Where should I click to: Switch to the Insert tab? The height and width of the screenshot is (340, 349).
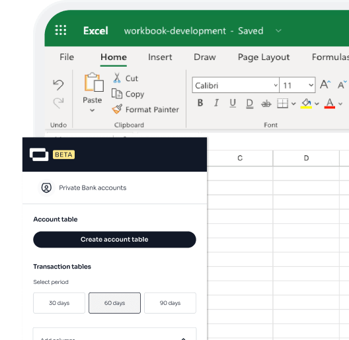(x=160, y=57)
